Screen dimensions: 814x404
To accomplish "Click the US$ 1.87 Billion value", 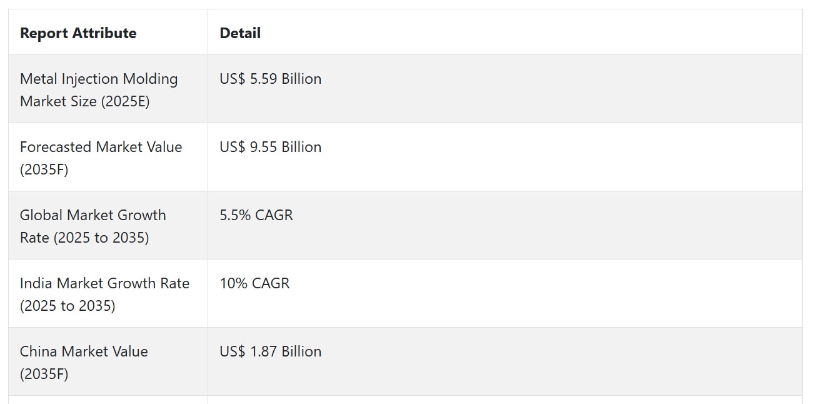I will (x=271, y=351).
